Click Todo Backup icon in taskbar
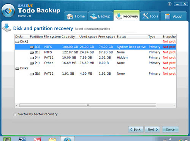190x141 pixels. coord(67,139)
